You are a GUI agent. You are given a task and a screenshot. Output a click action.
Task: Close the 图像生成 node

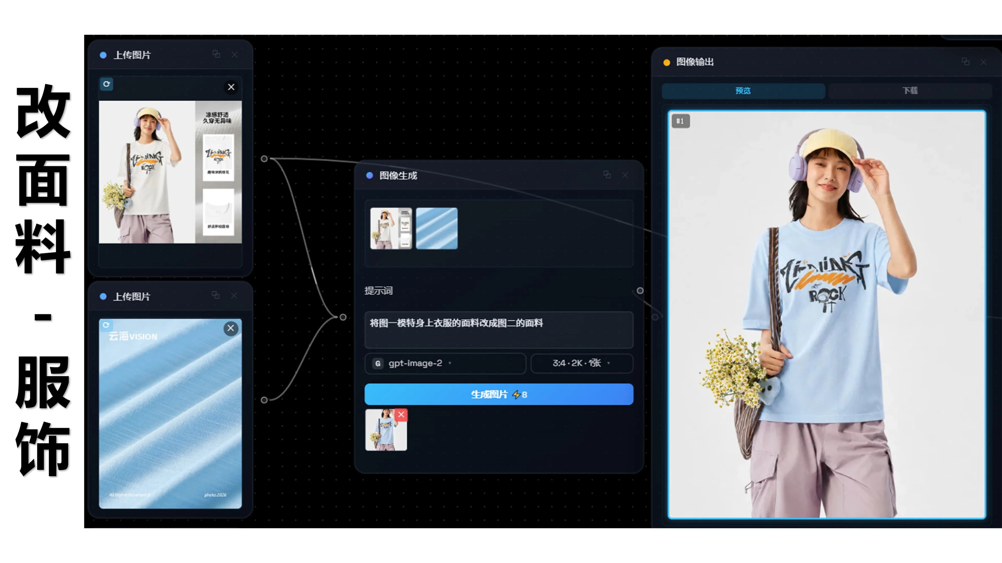pos(625,175)
